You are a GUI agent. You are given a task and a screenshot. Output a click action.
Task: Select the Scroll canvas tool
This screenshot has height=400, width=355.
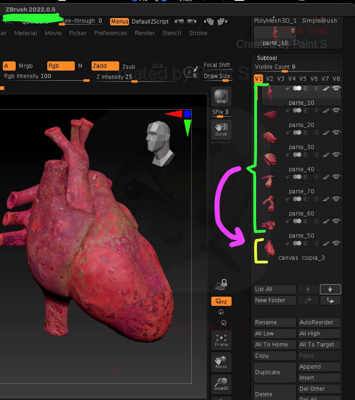click(221, 129)
